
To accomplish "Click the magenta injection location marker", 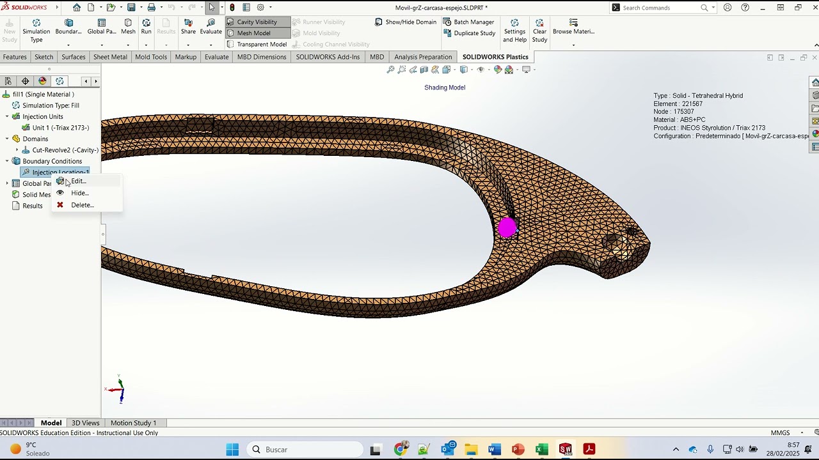I will tap(507, 228).
